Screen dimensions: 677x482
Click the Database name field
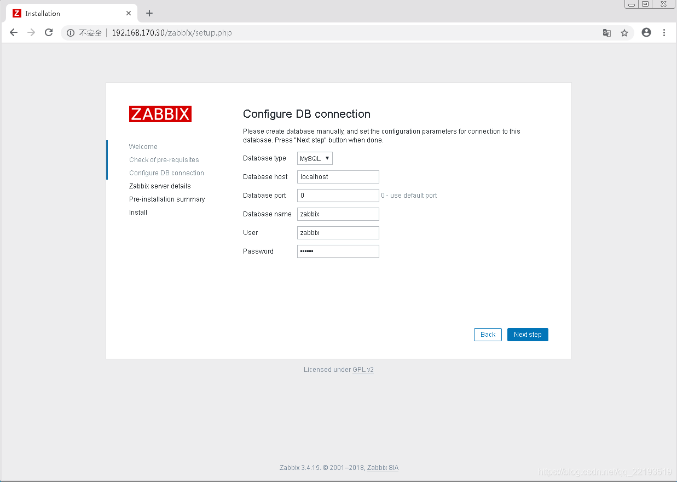pos(338,214)
